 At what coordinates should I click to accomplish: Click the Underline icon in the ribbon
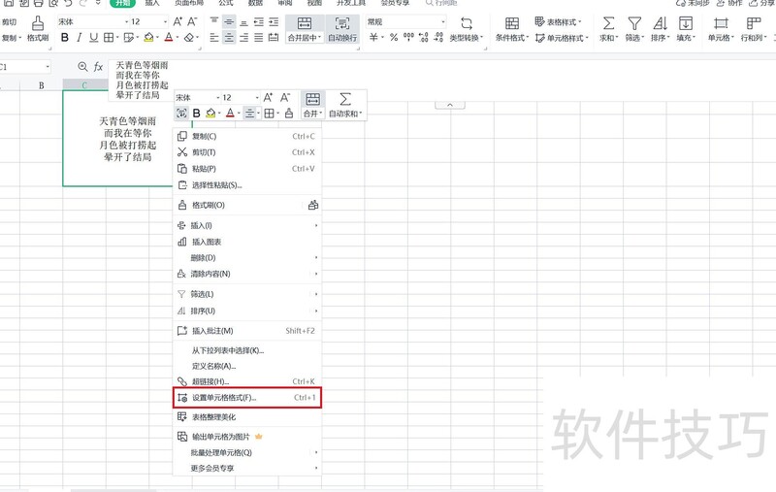point(93,37)
